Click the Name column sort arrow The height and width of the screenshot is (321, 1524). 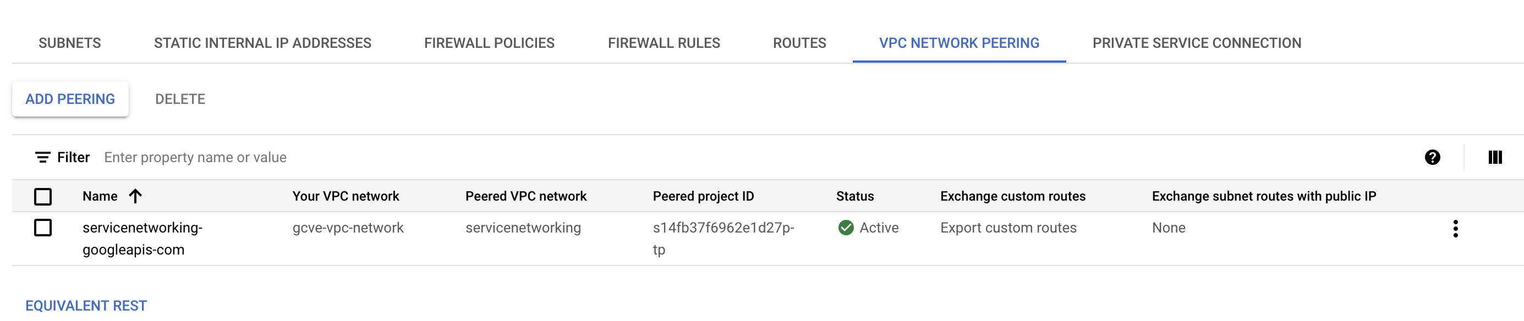(x=136, y=196)
